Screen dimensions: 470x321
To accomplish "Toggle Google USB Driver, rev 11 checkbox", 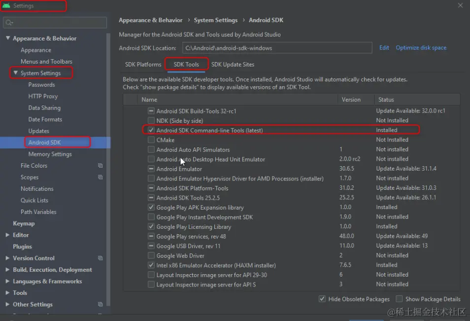I will 151,246.
